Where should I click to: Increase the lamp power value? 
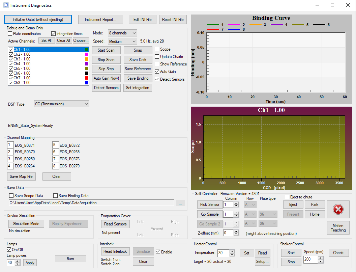click(17, 261)
